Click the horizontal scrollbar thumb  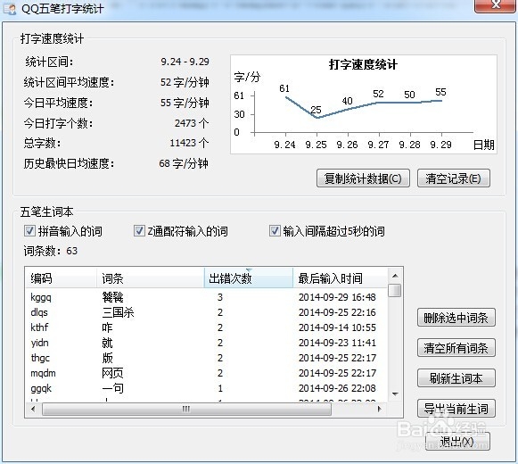tap(186, 409)
